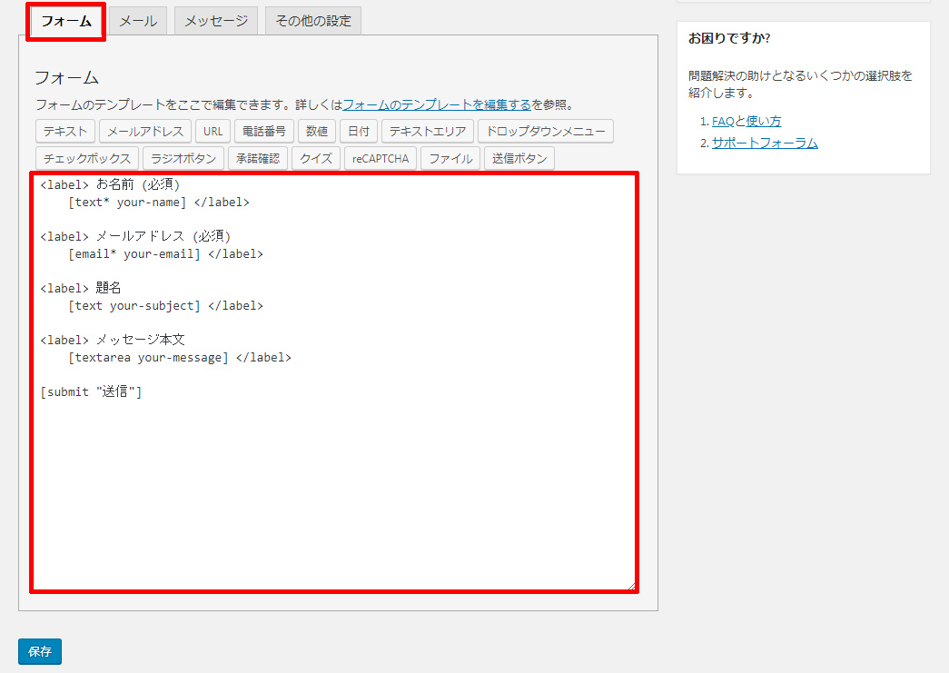Add a 承諾確認 acceptance tag
Image resolution: width=949 pixels, height=673 pixels.
coord(258,158)
